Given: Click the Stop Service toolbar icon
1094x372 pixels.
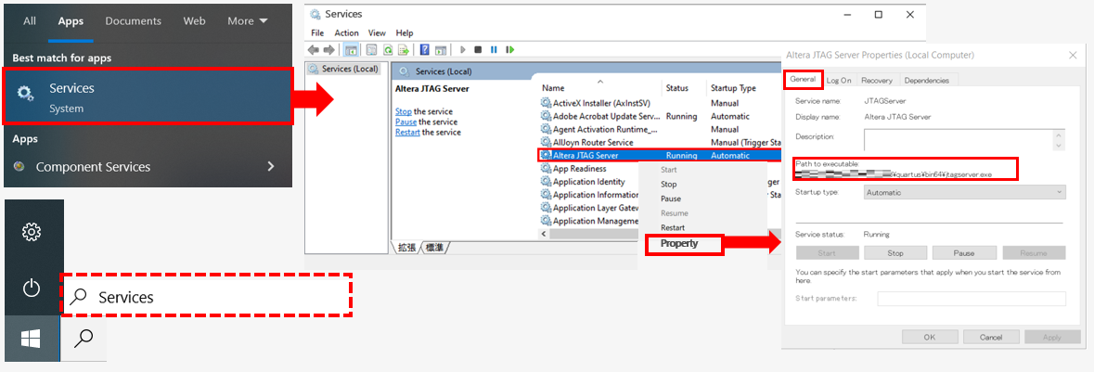Looking at the screenshot, I should [478, 50].
